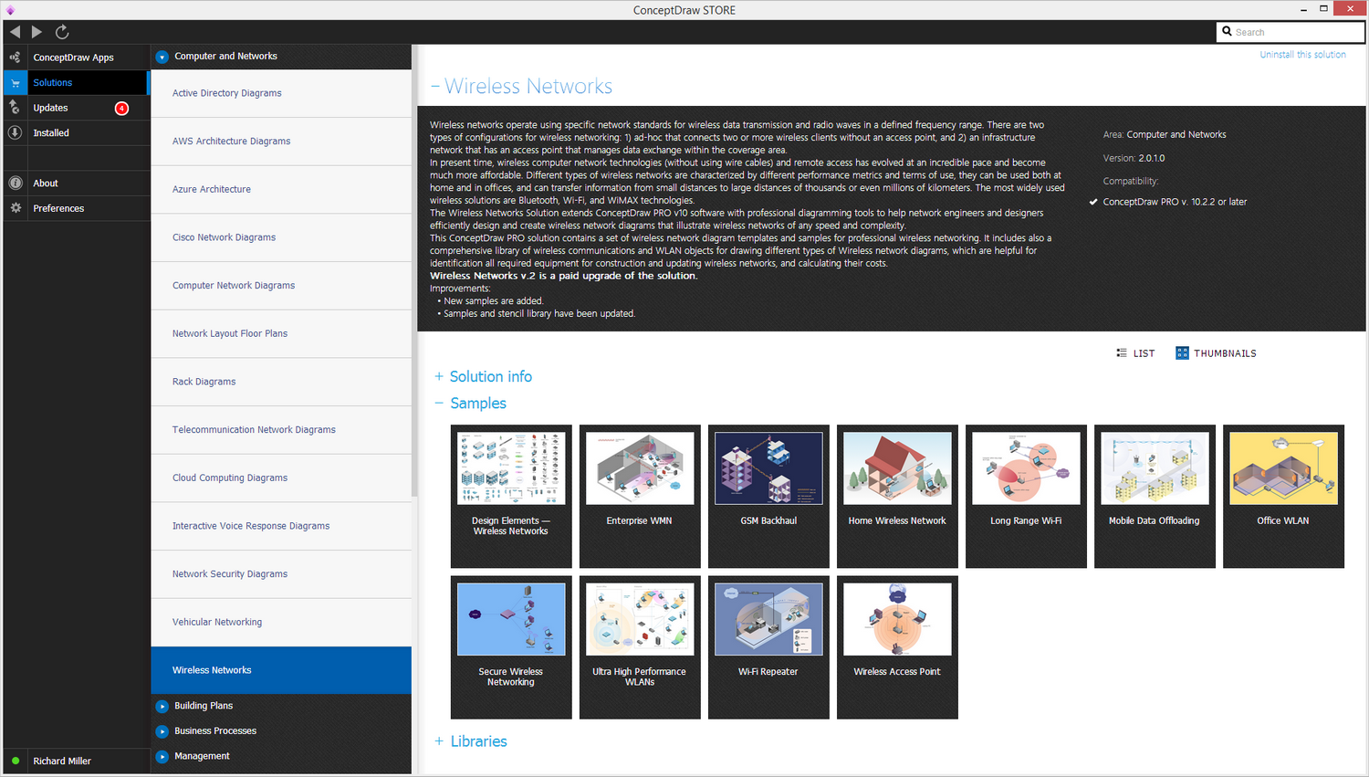Viewport: 1369px width, 777px height.
Task: Select Active Directory Diagrams solution
Action: coord(281,93)
